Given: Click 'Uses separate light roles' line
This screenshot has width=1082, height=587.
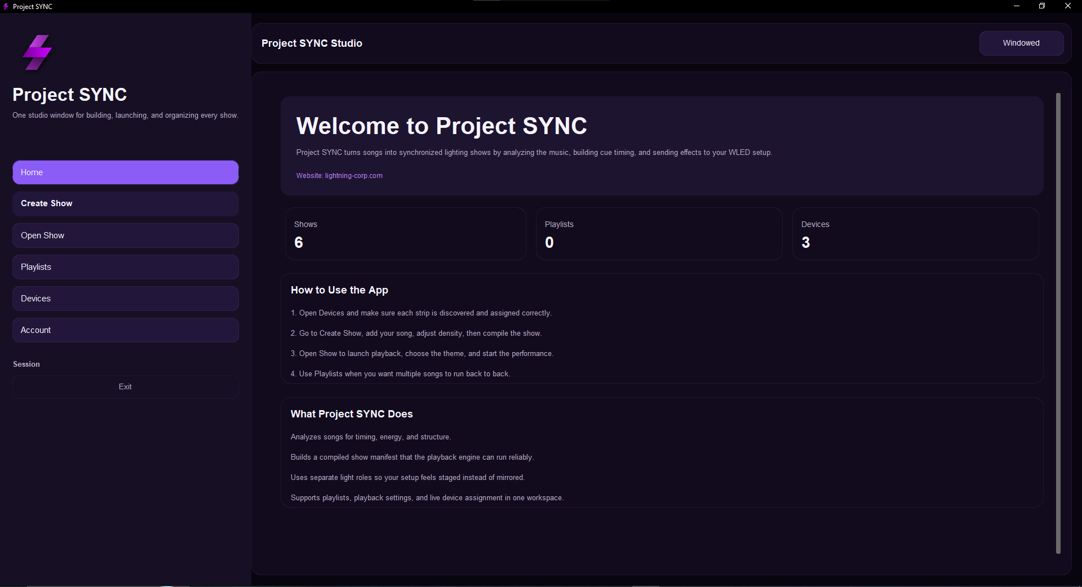Looking at the screenshot, I should [407, 478].
